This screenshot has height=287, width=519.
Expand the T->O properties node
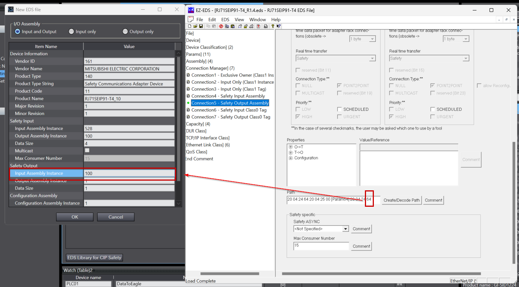point(291,152)
